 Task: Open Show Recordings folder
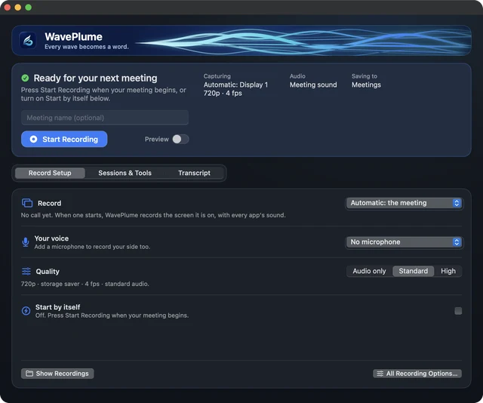57,374
